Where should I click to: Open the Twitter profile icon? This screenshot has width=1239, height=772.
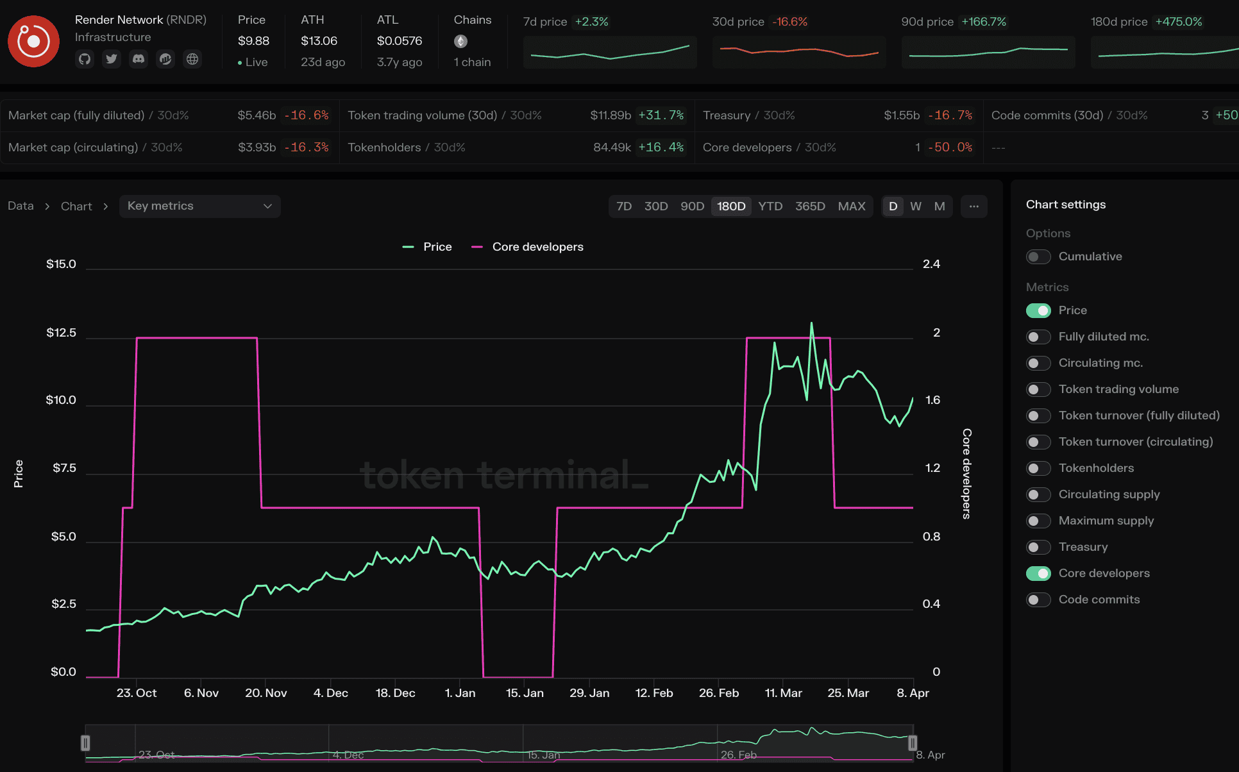[x=112, y=59]
